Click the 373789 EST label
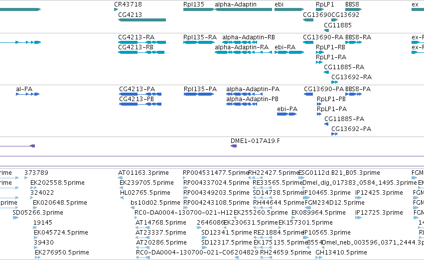Viewport: 424px width, 260px height. 36,173
